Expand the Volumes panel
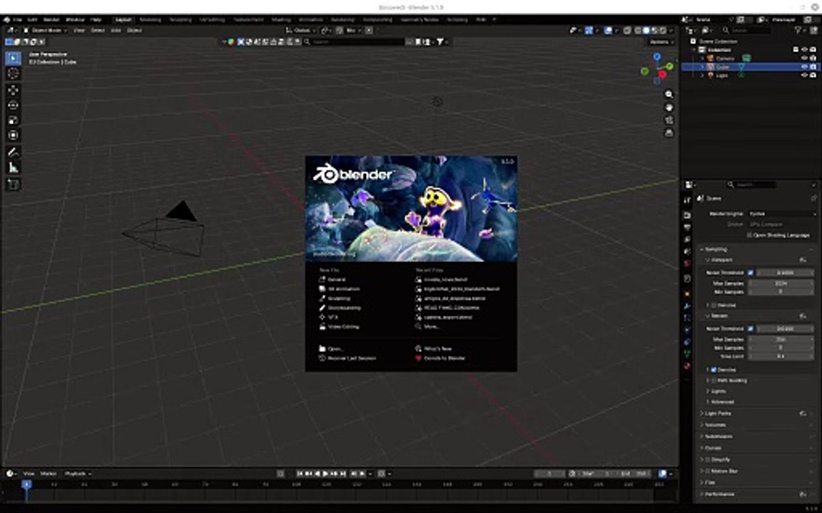This screenshot has height=513, width=822. point(716,425)
